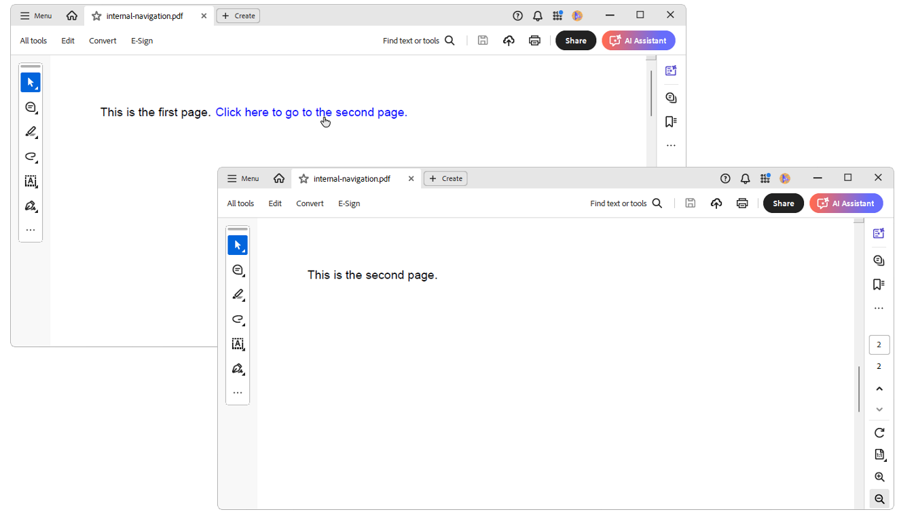Go to the previous page with the up chevron
This screenshot has width=899, height=514.
click(x=879, y=389)
